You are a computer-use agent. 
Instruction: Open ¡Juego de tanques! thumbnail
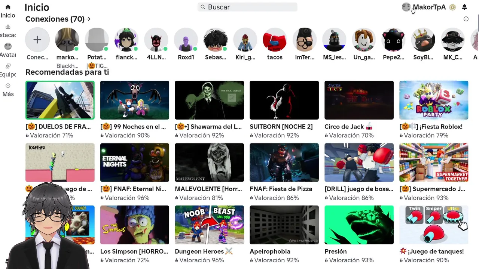[x=434, y=225]
